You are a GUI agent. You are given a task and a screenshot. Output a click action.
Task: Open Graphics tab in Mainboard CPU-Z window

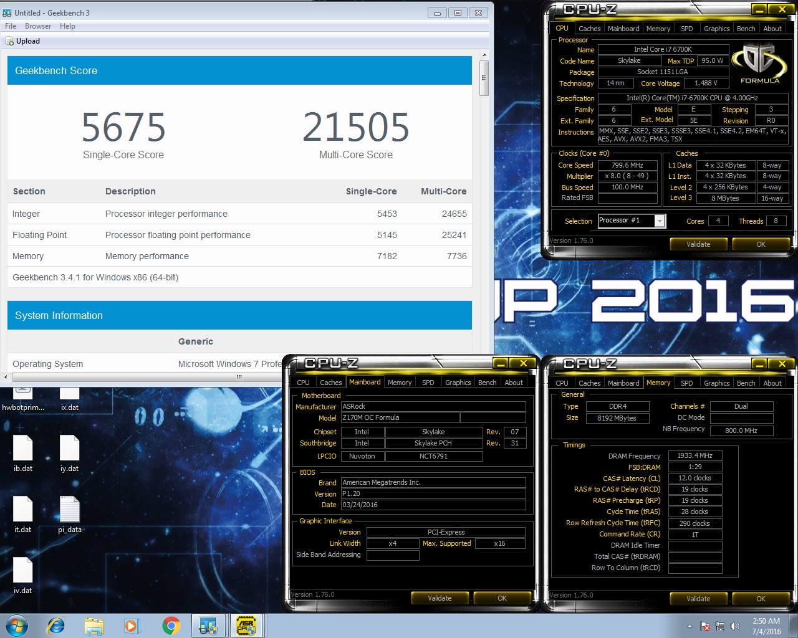458,383
